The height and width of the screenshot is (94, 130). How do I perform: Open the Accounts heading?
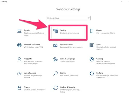coord(28,59)
